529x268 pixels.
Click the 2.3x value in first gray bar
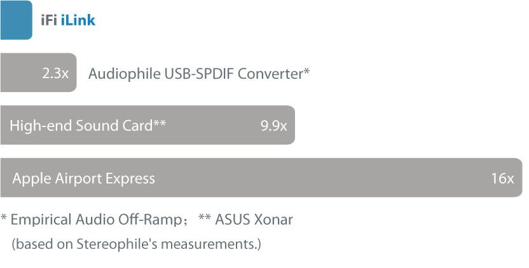tap(55, 73)
